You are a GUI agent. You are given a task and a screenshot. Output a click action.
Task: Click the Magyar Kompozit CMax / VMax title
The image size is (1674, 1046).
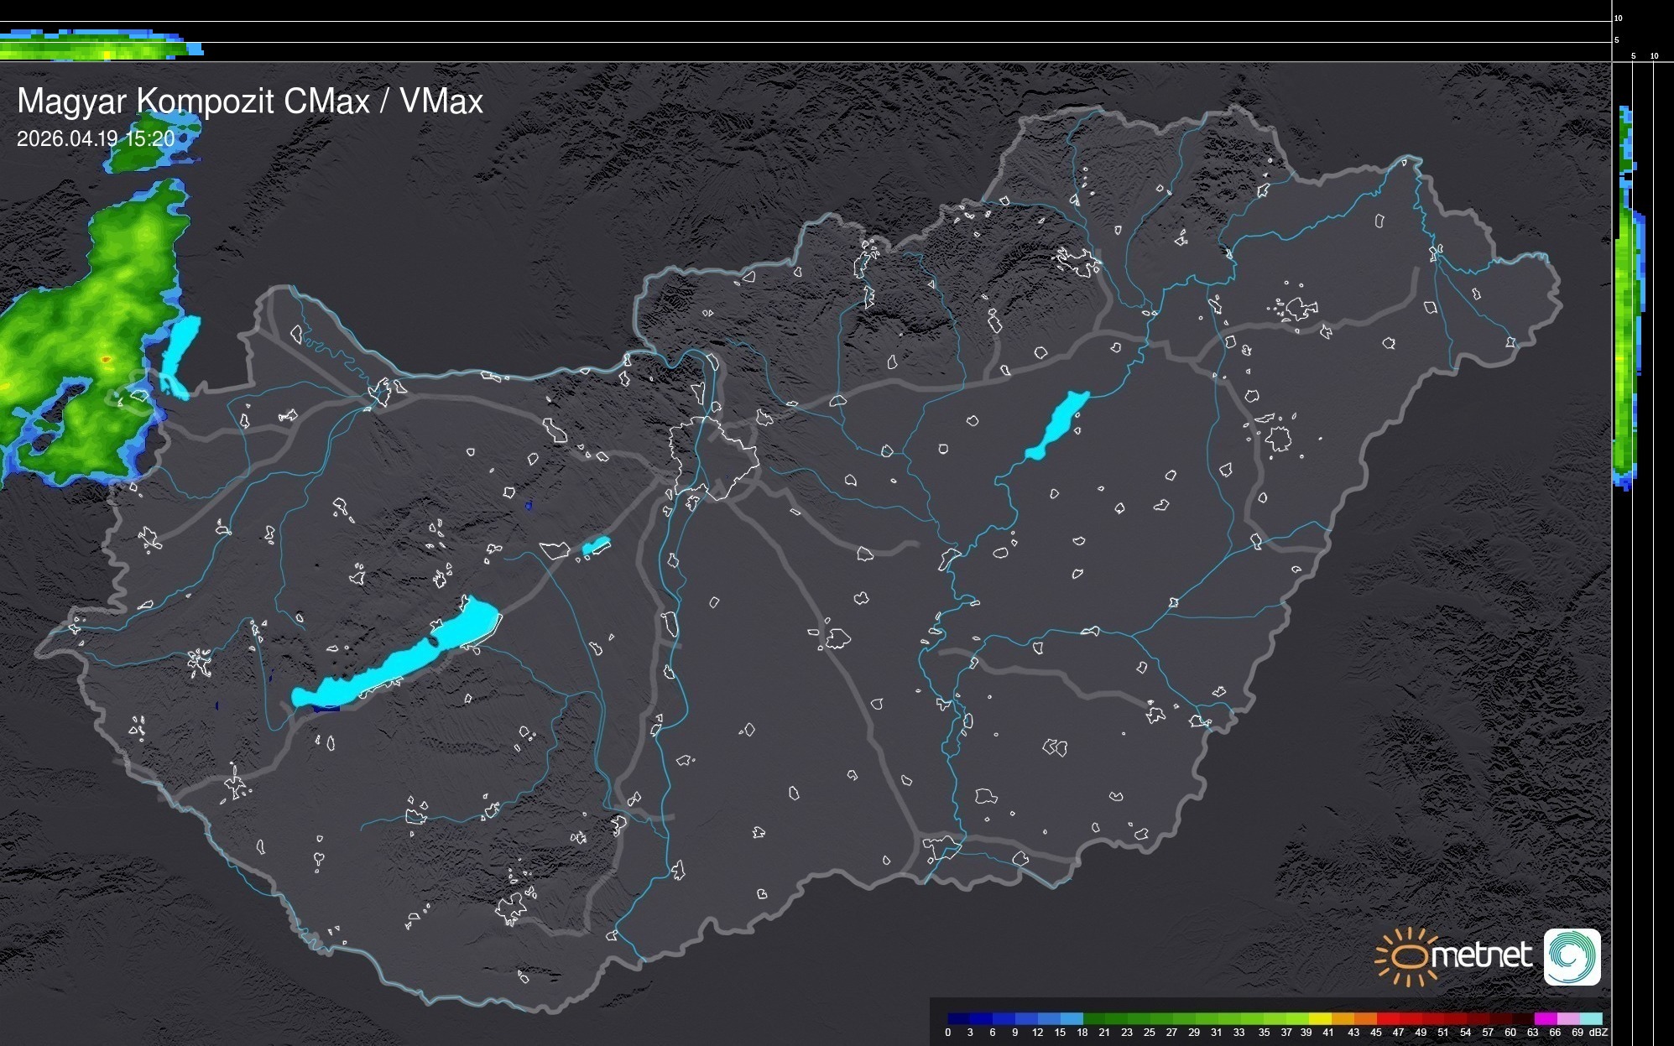point(250,101)
